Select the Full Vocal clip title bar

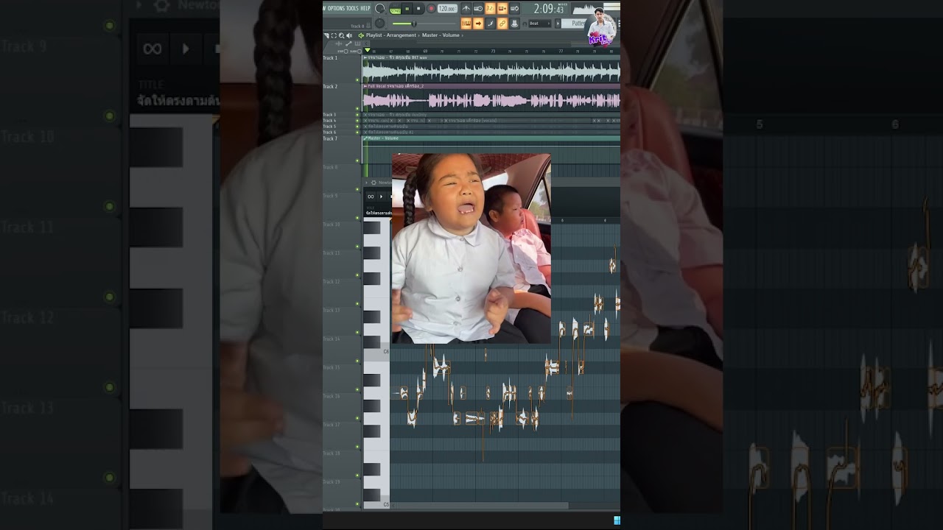tap(491, 86)
